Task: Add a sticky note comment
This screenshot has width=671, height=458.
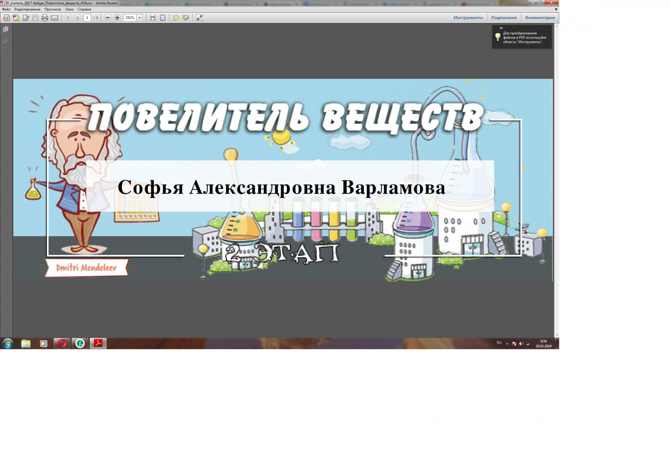Action: (176, 18)
